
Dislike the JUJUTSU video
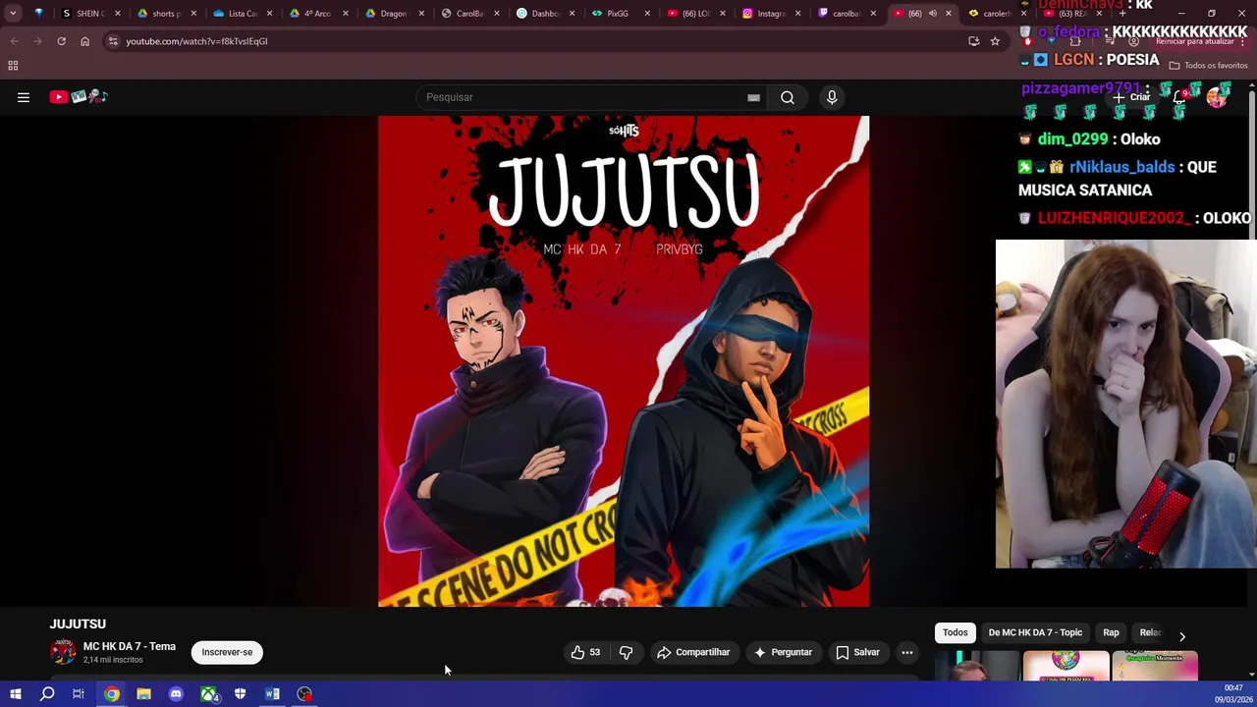pos(626,652)
